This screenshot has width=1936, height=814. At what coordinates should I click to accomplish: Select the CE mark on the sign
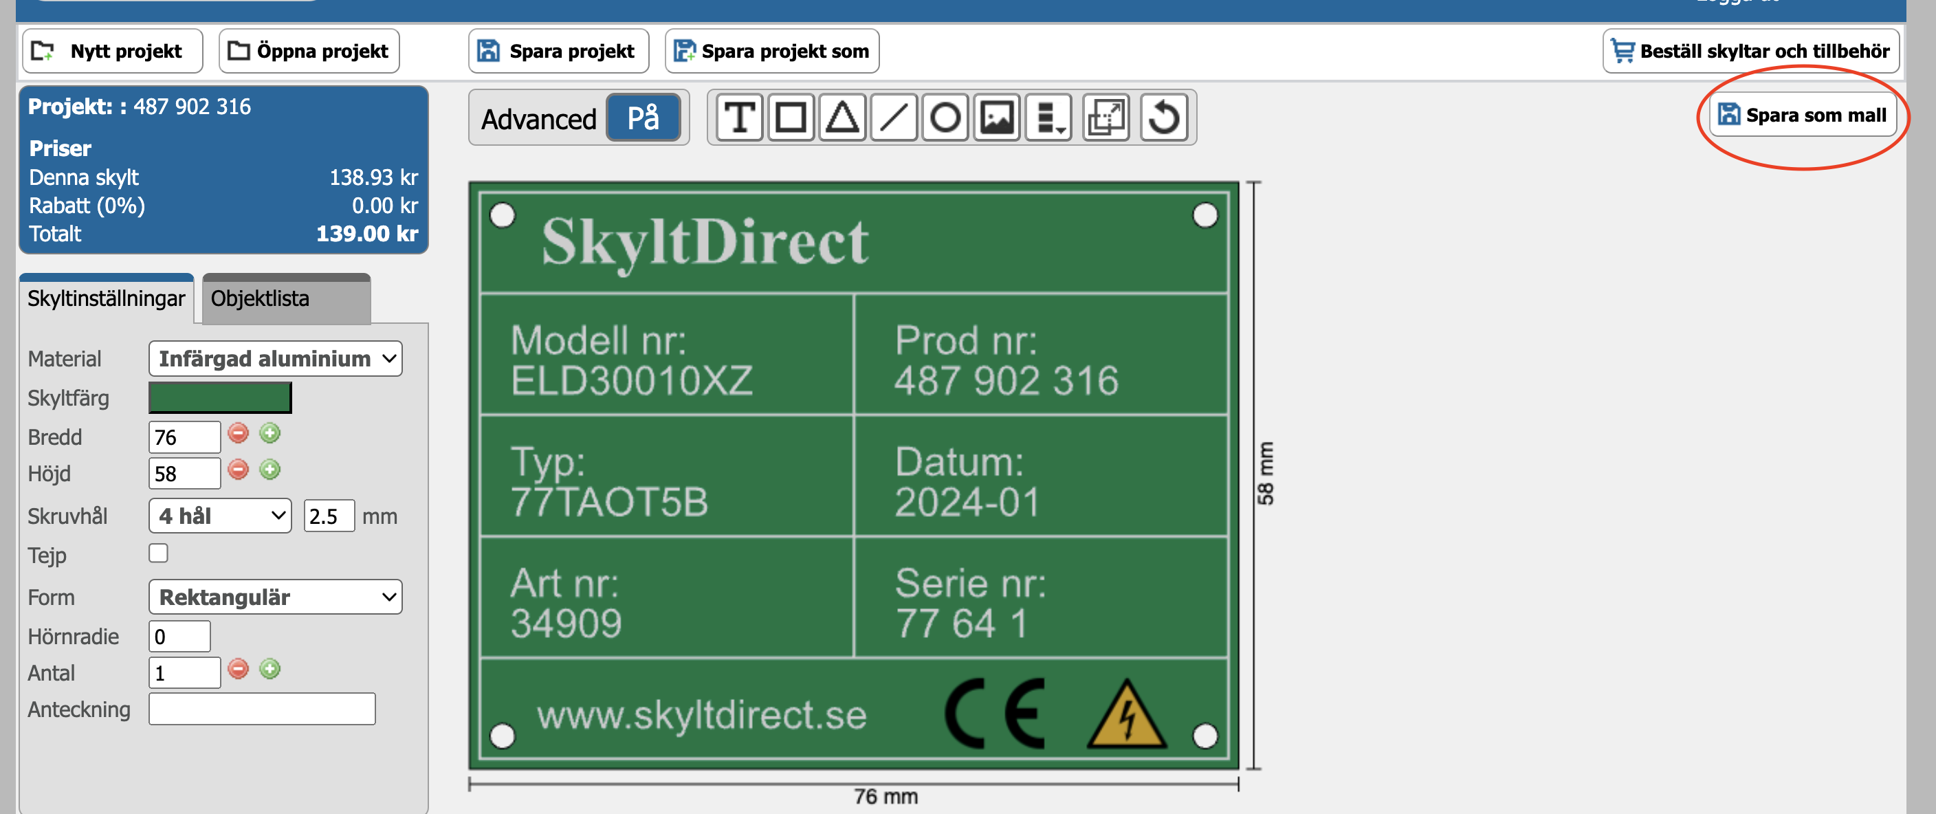pos(995,714)
